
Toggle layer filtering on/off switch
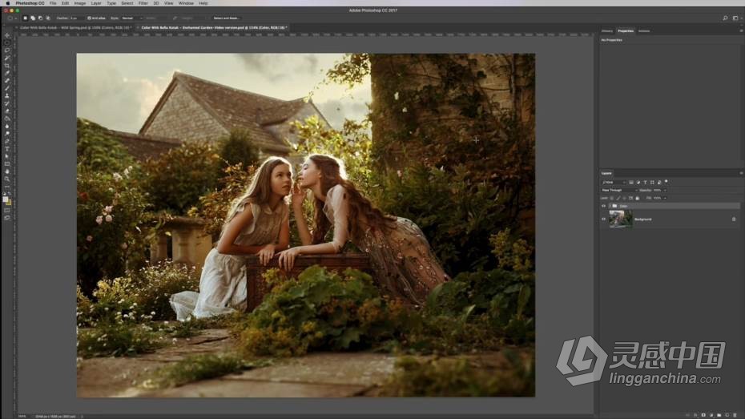click(666, 182)
